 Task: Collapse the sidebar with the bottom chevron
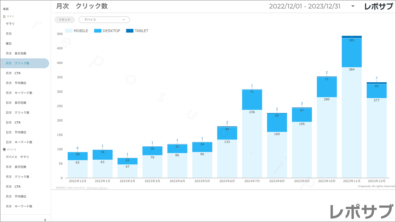coord(45,220)
